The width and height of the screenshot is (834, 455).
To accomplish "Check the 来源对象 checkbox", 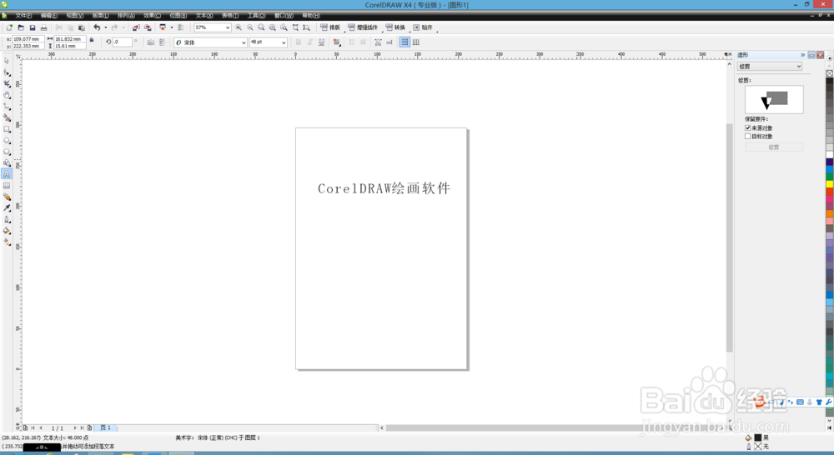I will click(748, 128).
